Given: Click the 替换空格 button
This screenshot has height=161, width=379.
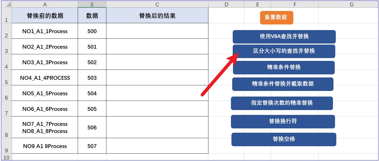Looking at the screenshot, I should (x=284, y=139).
